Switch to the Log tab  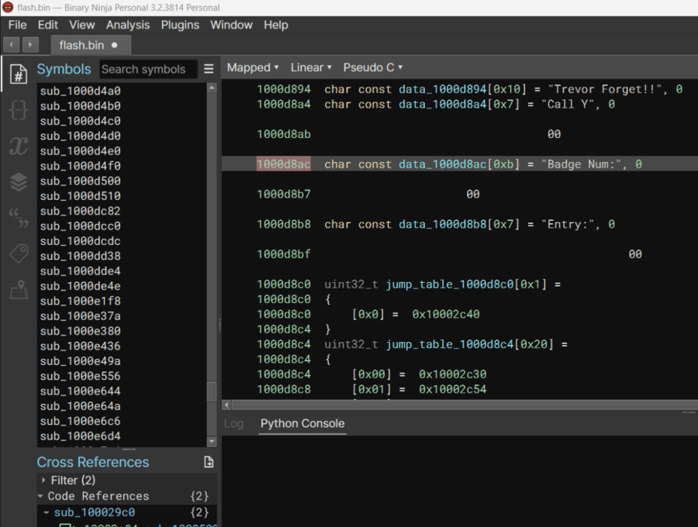pos(233,423)
